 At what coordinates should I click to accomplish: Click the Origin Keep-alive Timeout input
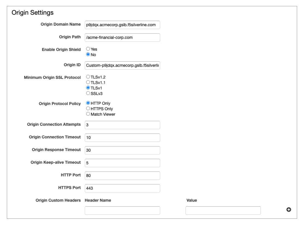point(122,163)
